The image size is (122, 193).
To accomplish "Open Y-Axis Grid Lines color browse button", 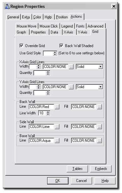I will tap(71, 87).
